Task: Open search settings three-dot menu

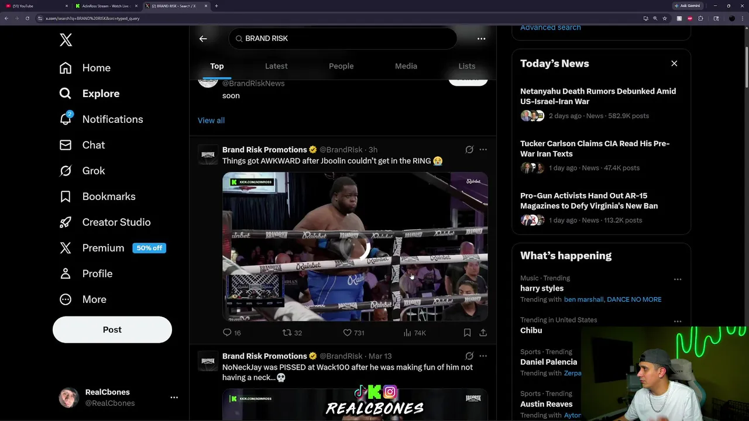Action: [481, 39]
